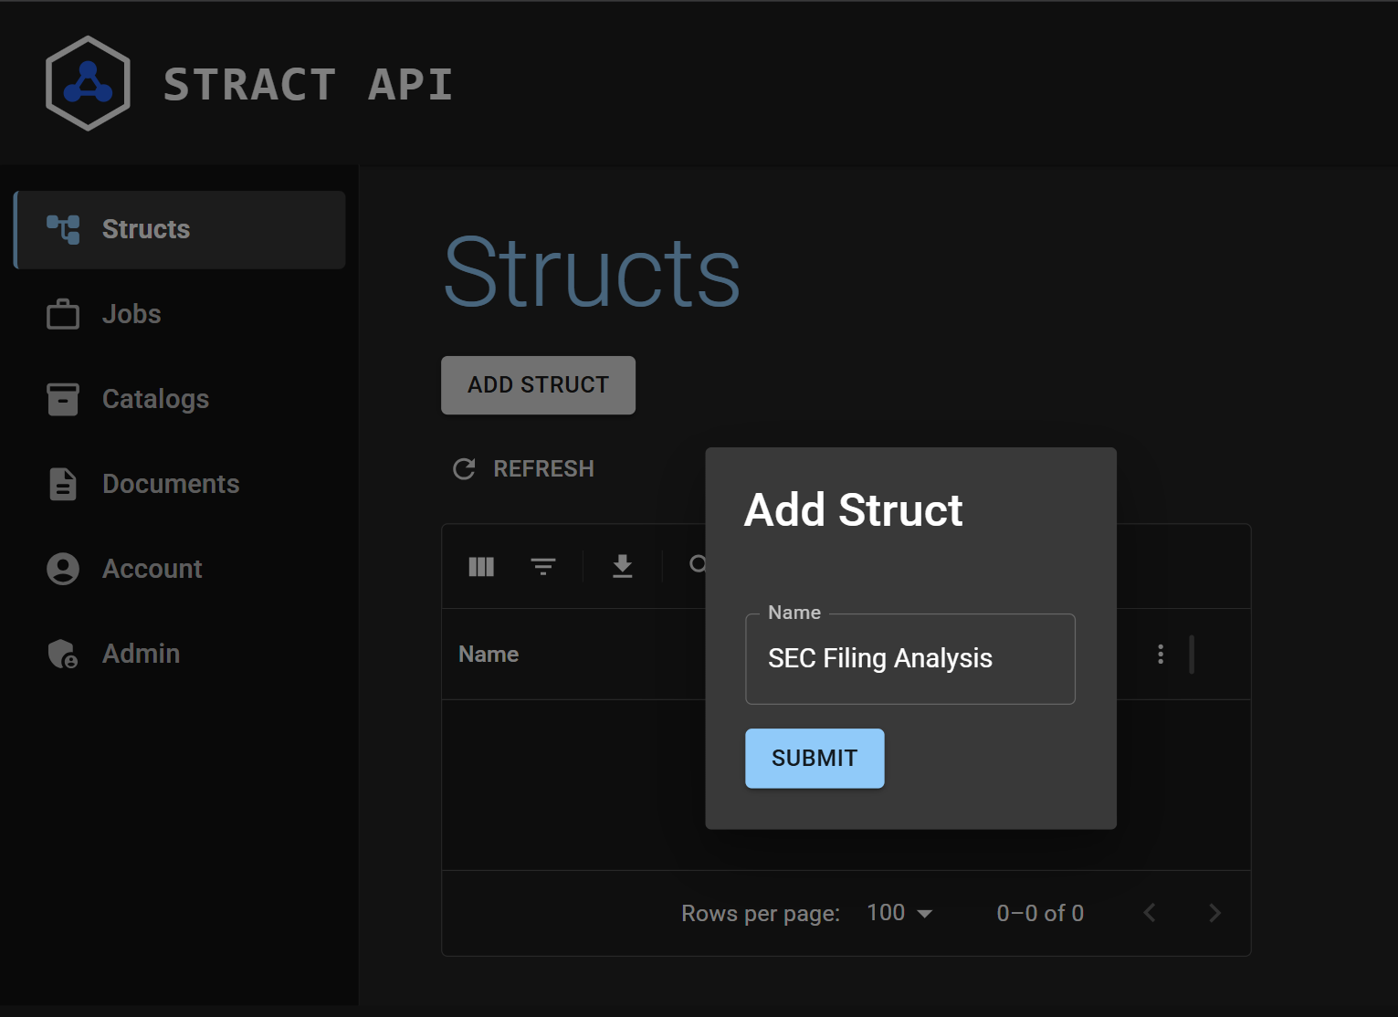This screenshot has height=1017, width=1398.
Task: Go to the next table page
Action: point(1214,913)
